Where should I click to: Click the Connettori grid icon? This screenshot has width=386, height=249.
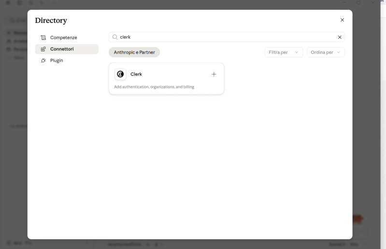43,49
